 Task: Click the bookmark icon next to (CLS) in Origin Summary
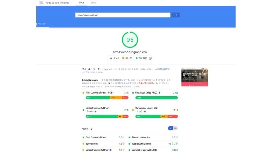point(145,112)
